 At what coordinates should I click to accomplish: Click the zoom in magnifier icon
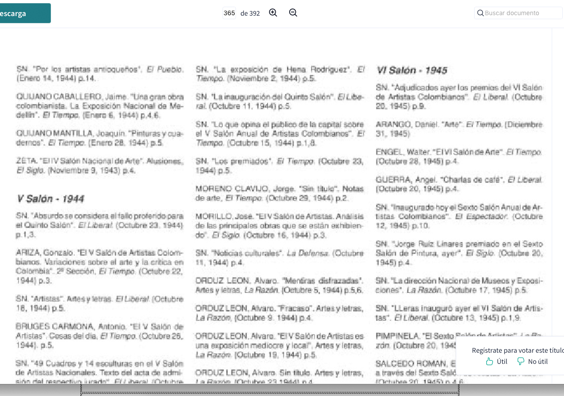273,13
